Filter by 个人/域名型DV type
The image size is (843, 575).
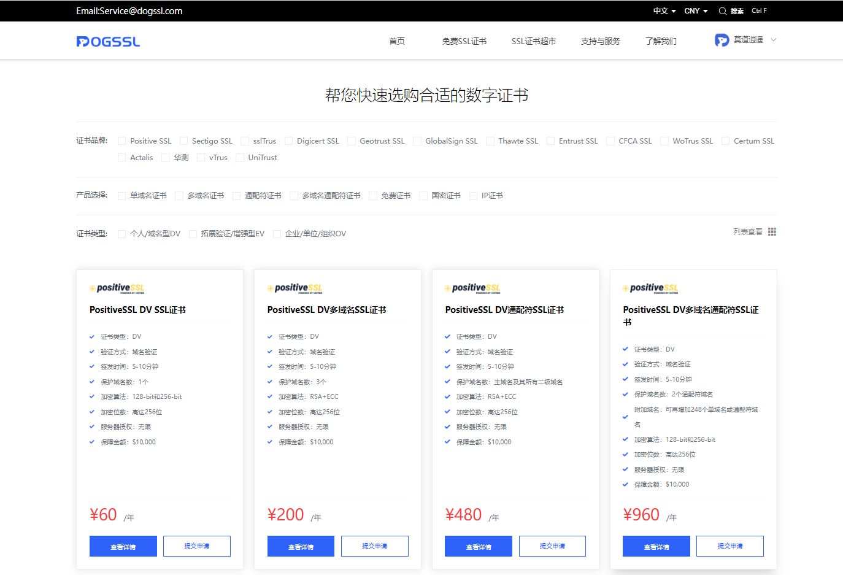pos(121,234)
